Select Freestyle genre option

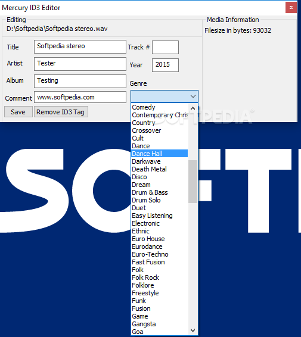click(160, 293)
